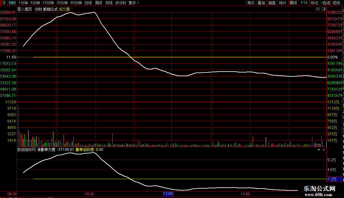Click the 14:00 time axis label
344x198 pixels.
coord(245,194)
